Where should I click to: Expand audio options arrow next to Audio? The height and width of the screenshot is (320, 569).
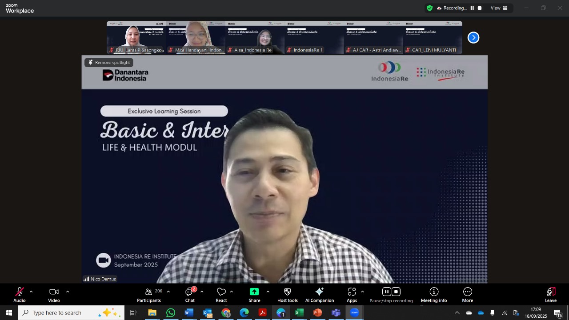(x=31, y=292)
